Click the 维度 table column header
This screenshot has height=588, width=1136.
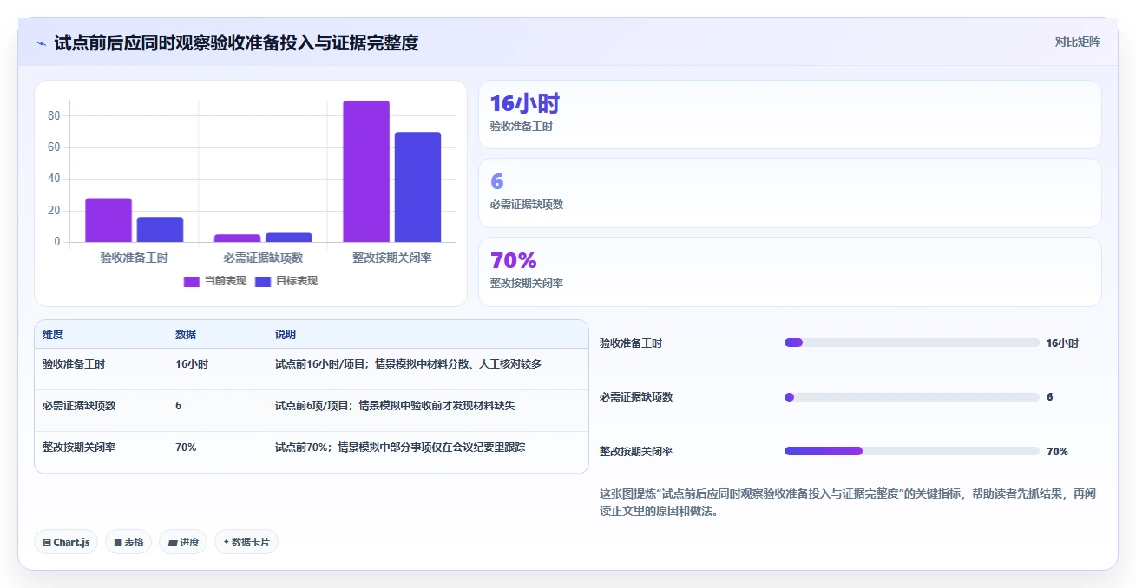[x=53, y=335]
